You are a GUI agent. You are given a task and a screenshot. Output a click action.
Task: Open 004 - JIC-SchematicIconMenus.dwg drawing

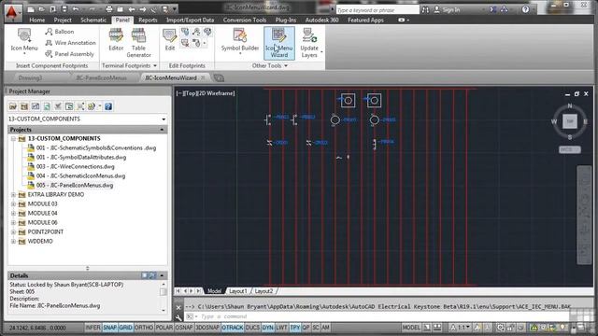click(x=81, y=176)
